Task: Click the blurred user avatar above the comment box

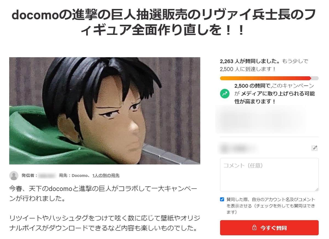Action: (x=224, y=148)
